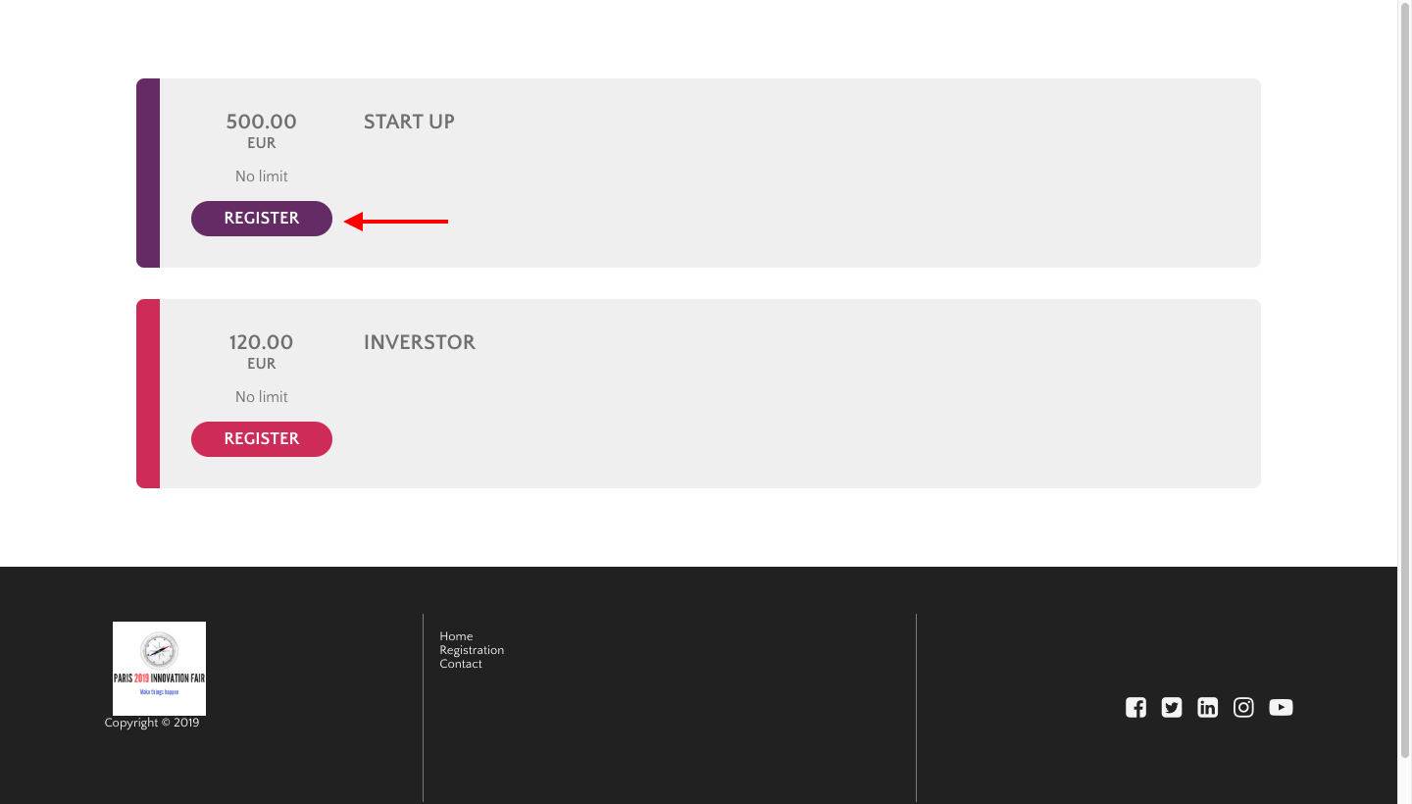Click "No limit" under the 500.00 price
The width and height of the screenshot is (1412, 804).
(262, 176)
